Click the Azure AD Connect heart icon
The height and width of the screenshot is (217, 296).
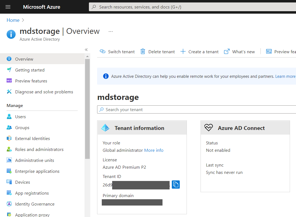click(209, 128)
